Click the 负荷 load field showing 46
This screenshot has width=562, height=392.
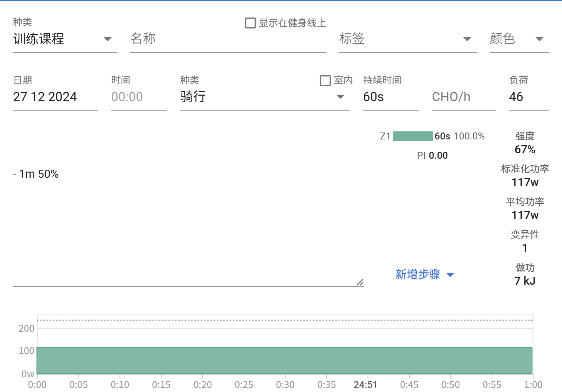point(528,97)
